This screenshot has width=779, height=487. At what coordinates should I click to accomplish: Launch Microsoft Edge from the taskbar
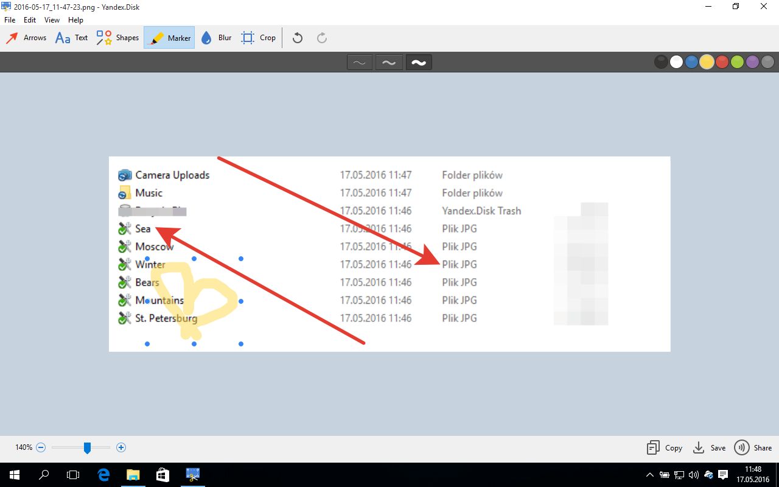pos(103,475)
